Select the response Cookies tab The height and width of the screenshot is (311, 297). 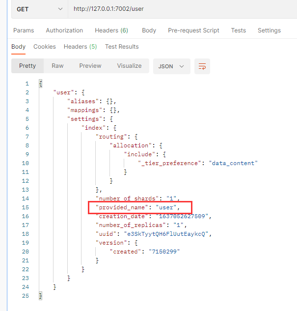(45, 47)
